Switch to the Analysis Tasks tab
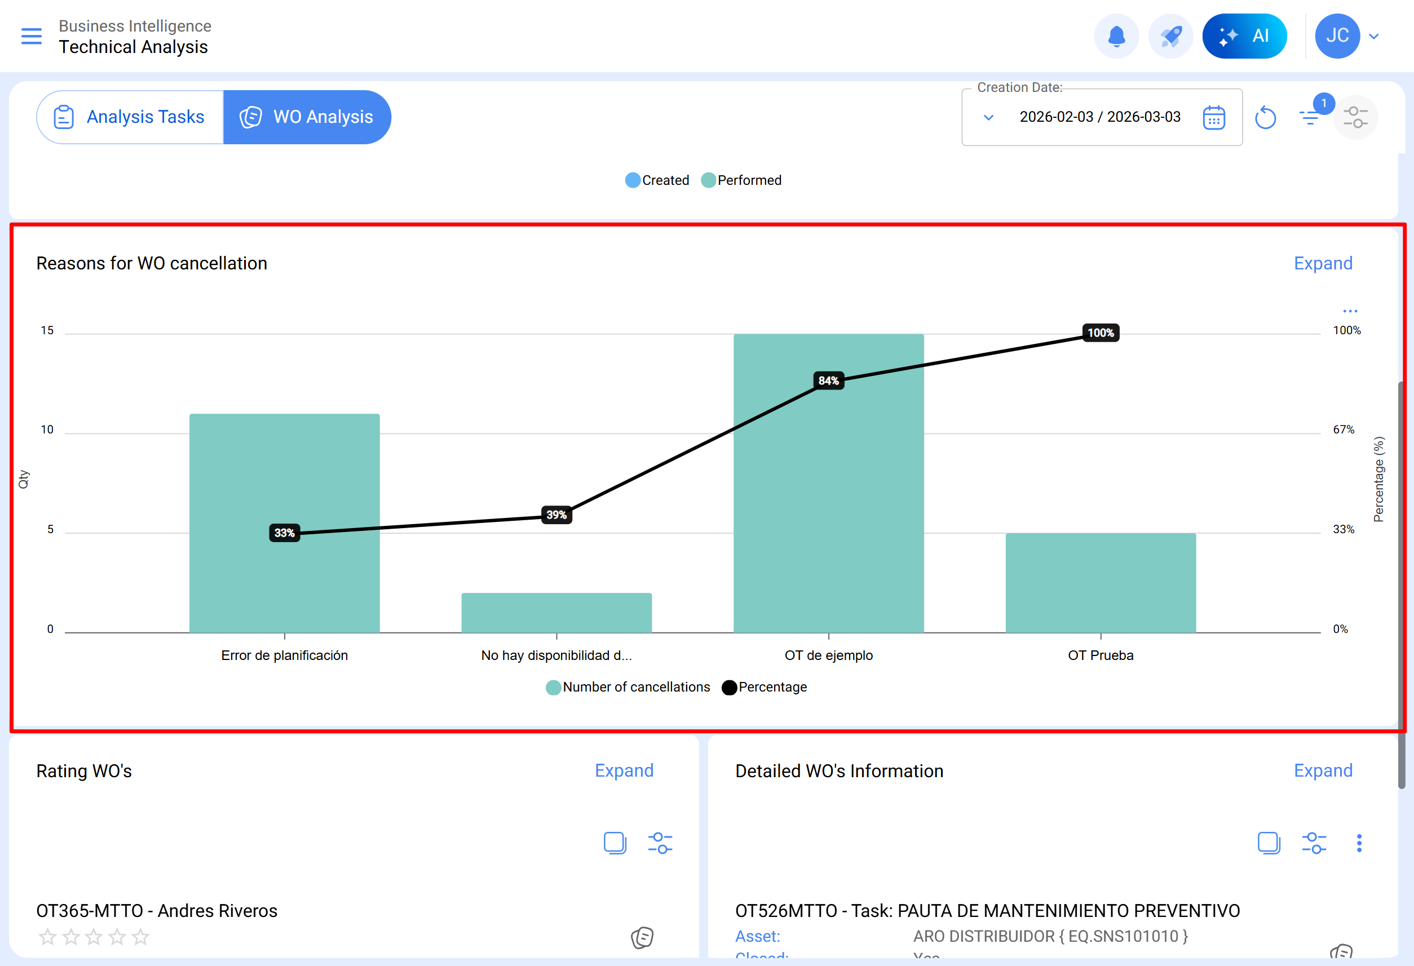This screenshot has height=966, width=1414. [x=130, y=117]
